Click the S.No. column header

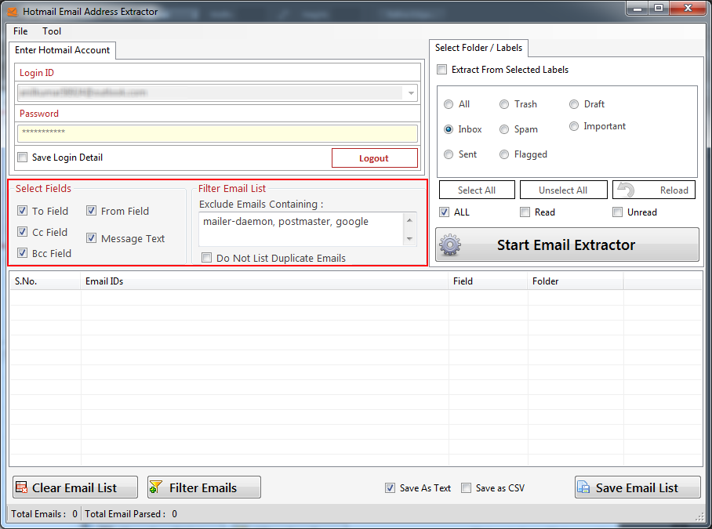point(45,281)
